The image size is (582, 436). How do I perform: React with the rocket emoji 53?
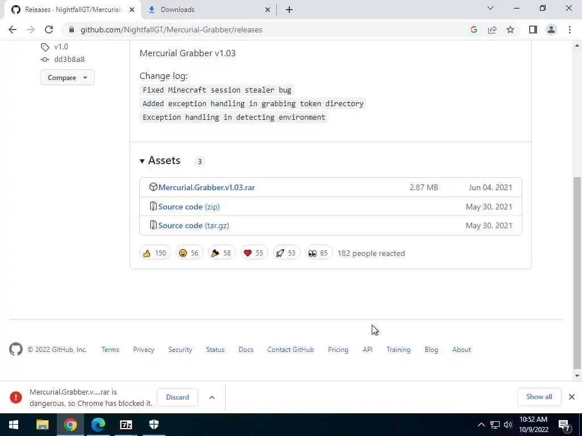[x=286, y=253]
